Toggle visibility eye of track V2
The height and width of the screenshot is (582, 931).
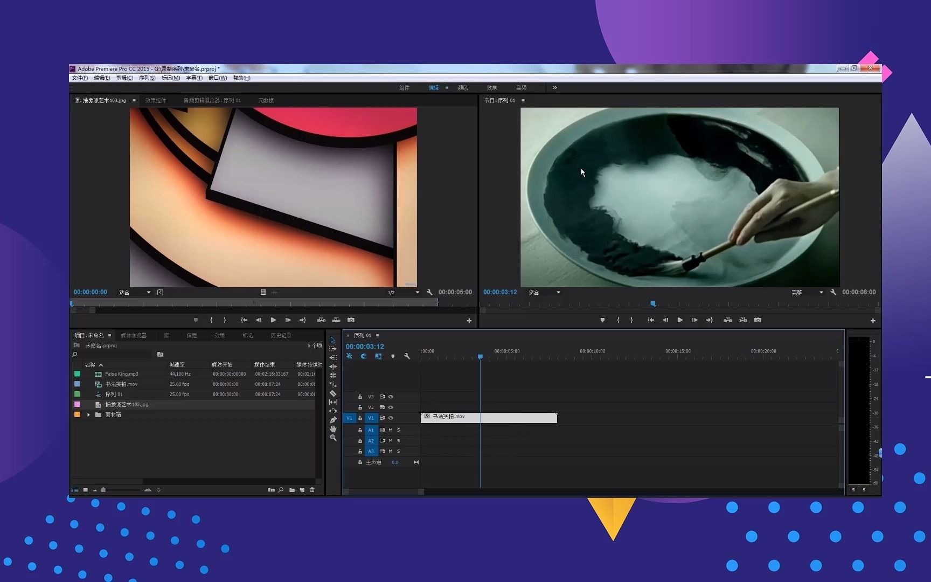click(391, 407)
